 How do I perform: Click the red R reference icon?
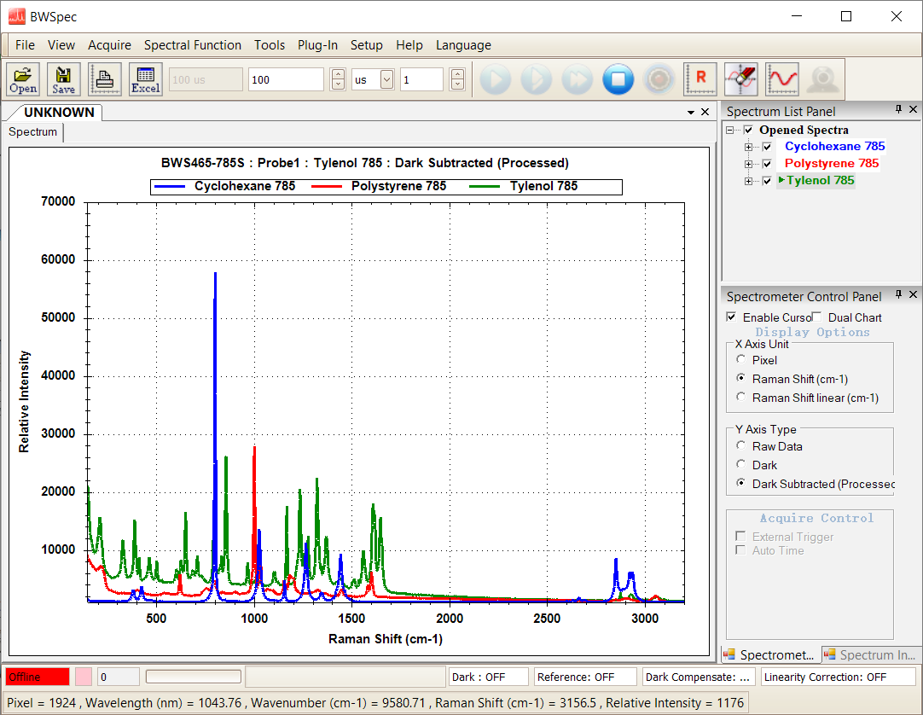pyautogui.click(x=700, y=79)
